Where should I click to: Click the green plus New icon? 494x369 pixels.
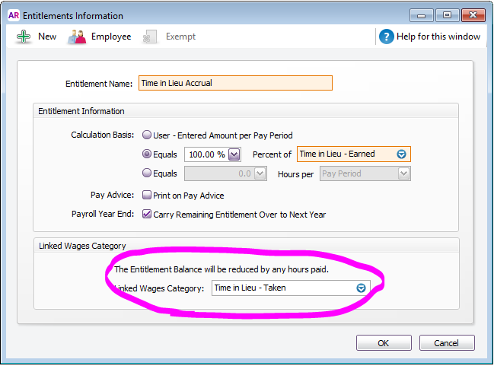pos(23,37)
